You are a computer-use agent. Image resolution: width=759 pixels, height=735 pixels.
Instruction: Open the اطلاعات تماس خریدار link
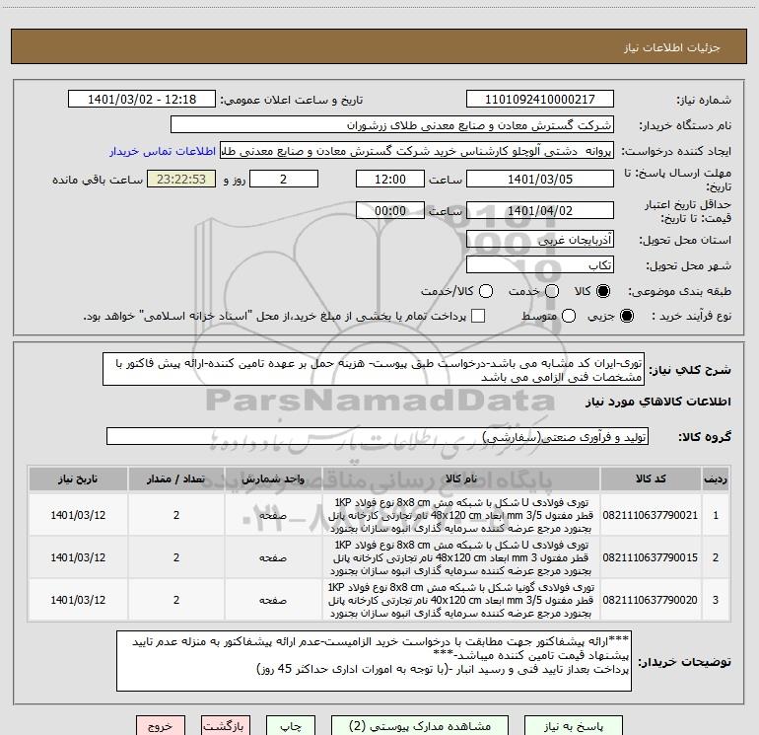click(163, 151)
